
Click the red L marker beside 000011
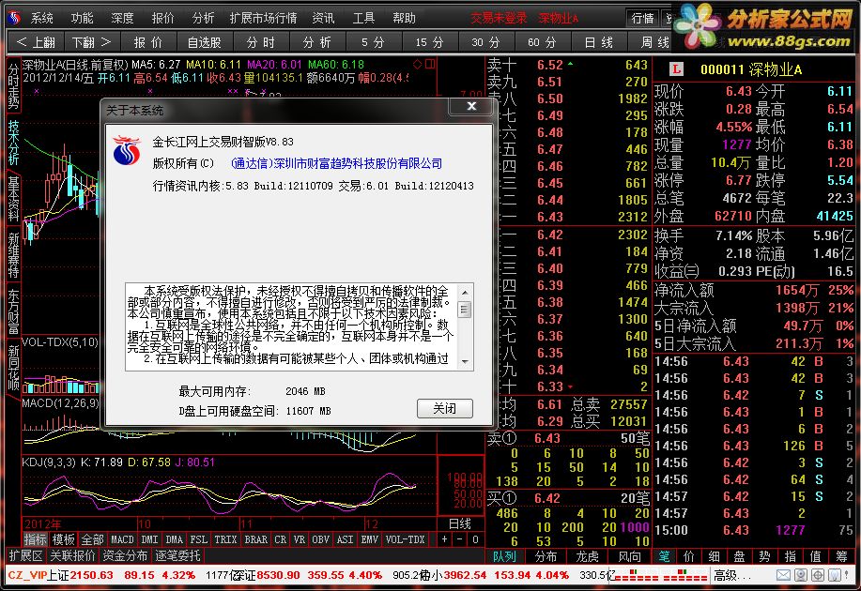[676, 69]
